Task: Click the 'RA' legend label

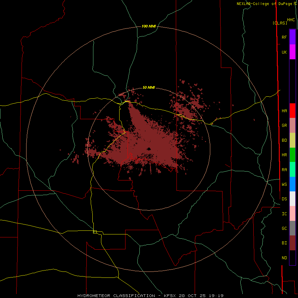Action: 284,170
